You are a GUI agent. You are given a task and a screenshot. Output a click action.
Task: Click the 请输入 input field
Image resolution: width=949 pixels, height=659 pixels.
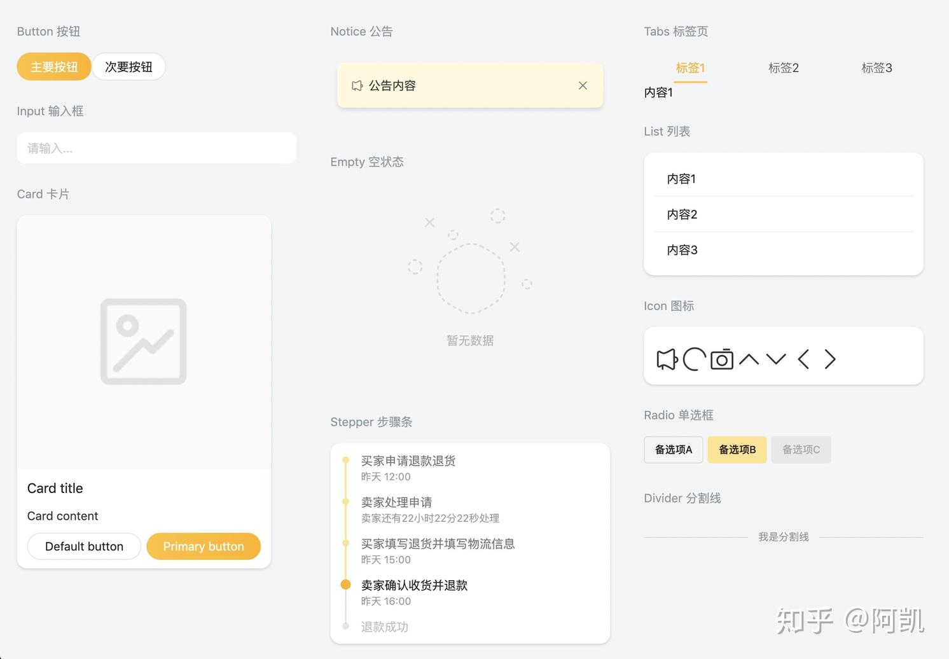pos(156,148)
